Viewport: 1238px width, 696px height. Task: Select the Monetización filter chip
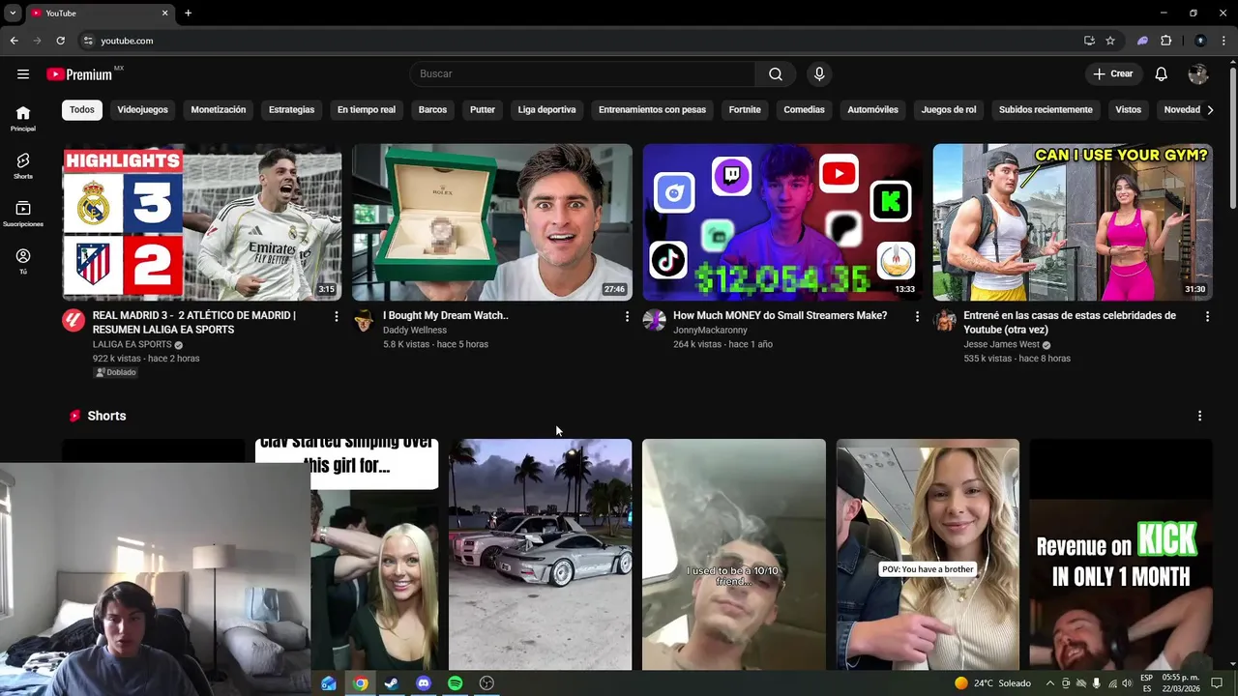point(219,110)
